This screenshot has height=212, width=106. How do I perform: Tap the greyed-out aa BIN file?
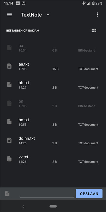53,48
